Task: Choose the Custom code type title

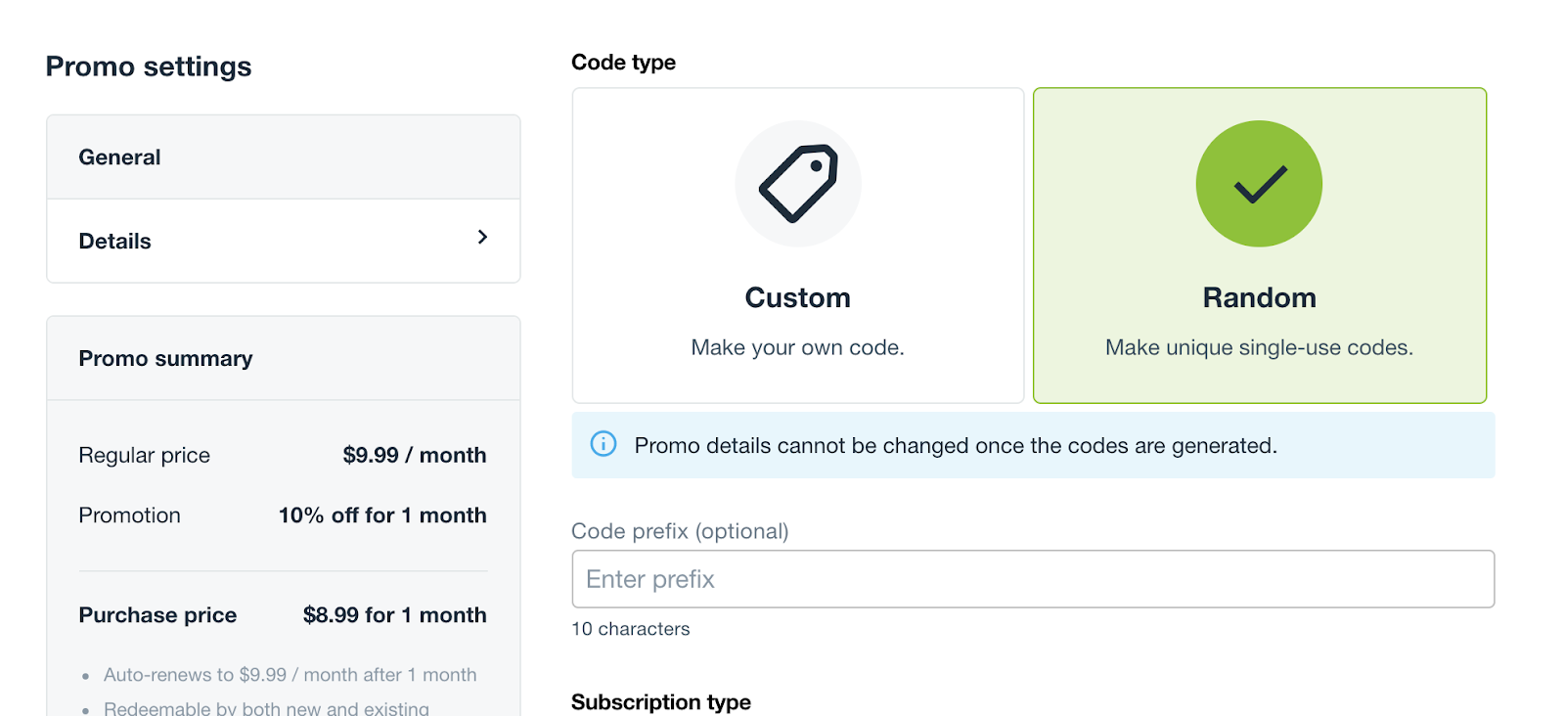Action: pos(797,297)
